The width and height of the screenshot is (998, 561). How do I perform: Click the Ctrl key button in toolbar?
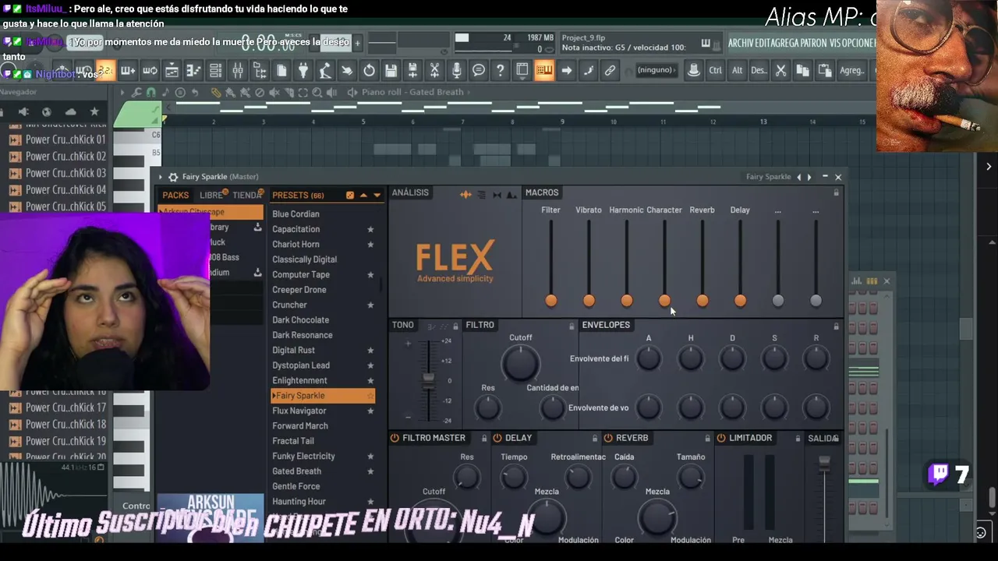pos(715,70)
